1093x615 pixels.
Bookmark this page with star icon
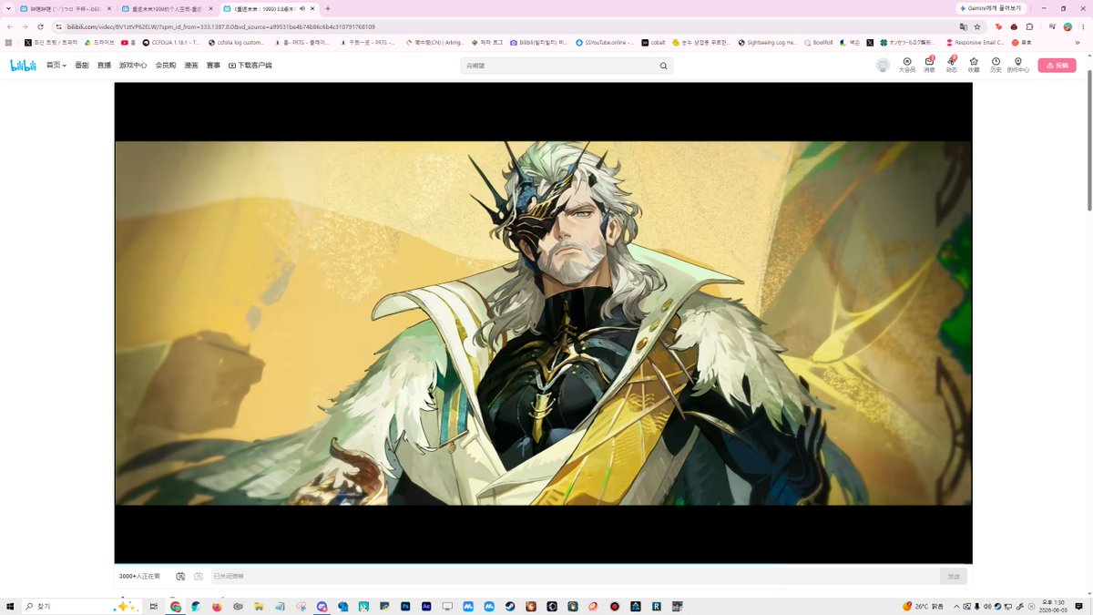coord(976,26)
